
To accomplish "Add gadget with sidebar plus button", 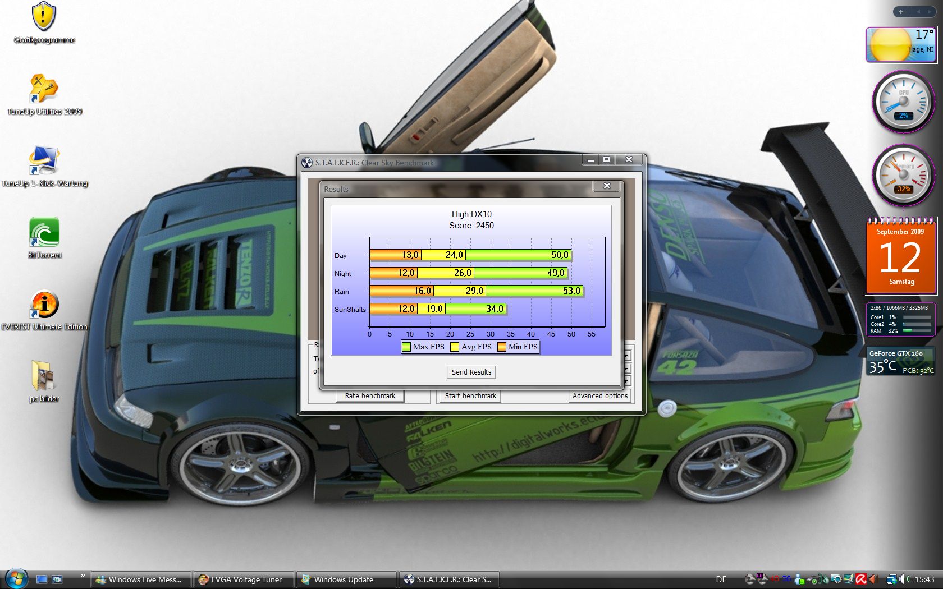I will [901, 12].
